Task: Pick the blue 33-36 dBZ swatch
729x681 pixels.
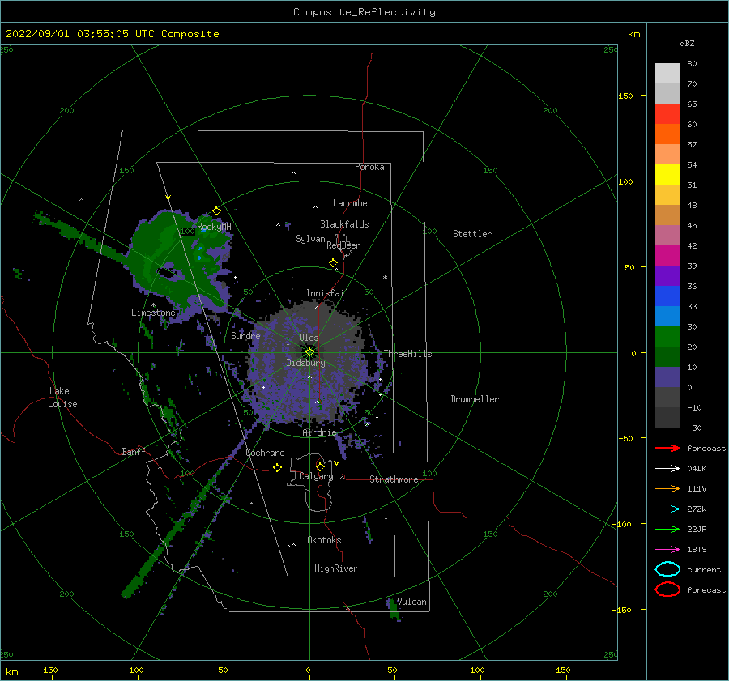Action: pyautogui.click(x=667, y=296)
